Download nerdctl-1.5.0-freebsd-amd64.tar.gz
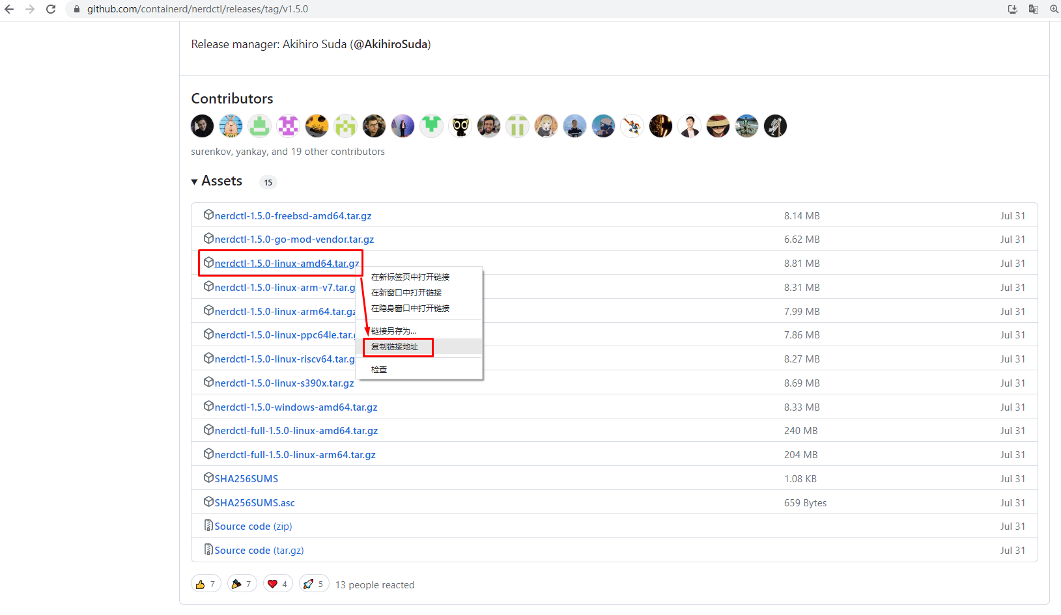The width and height of the screenshot is (1061, 615). [x=293, y=216]
